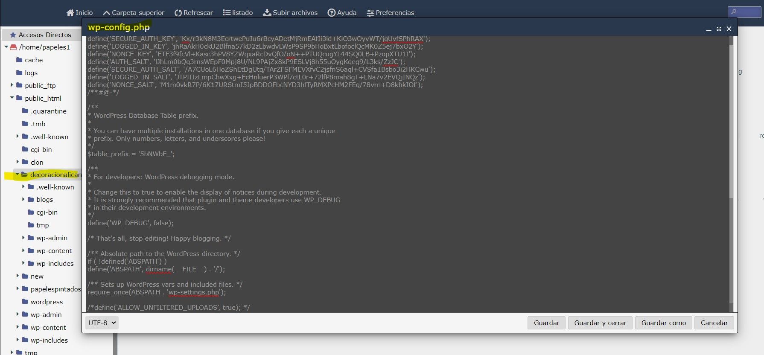Expand the new folder arrow
This screenshot has width=764, height=355.
17,276
